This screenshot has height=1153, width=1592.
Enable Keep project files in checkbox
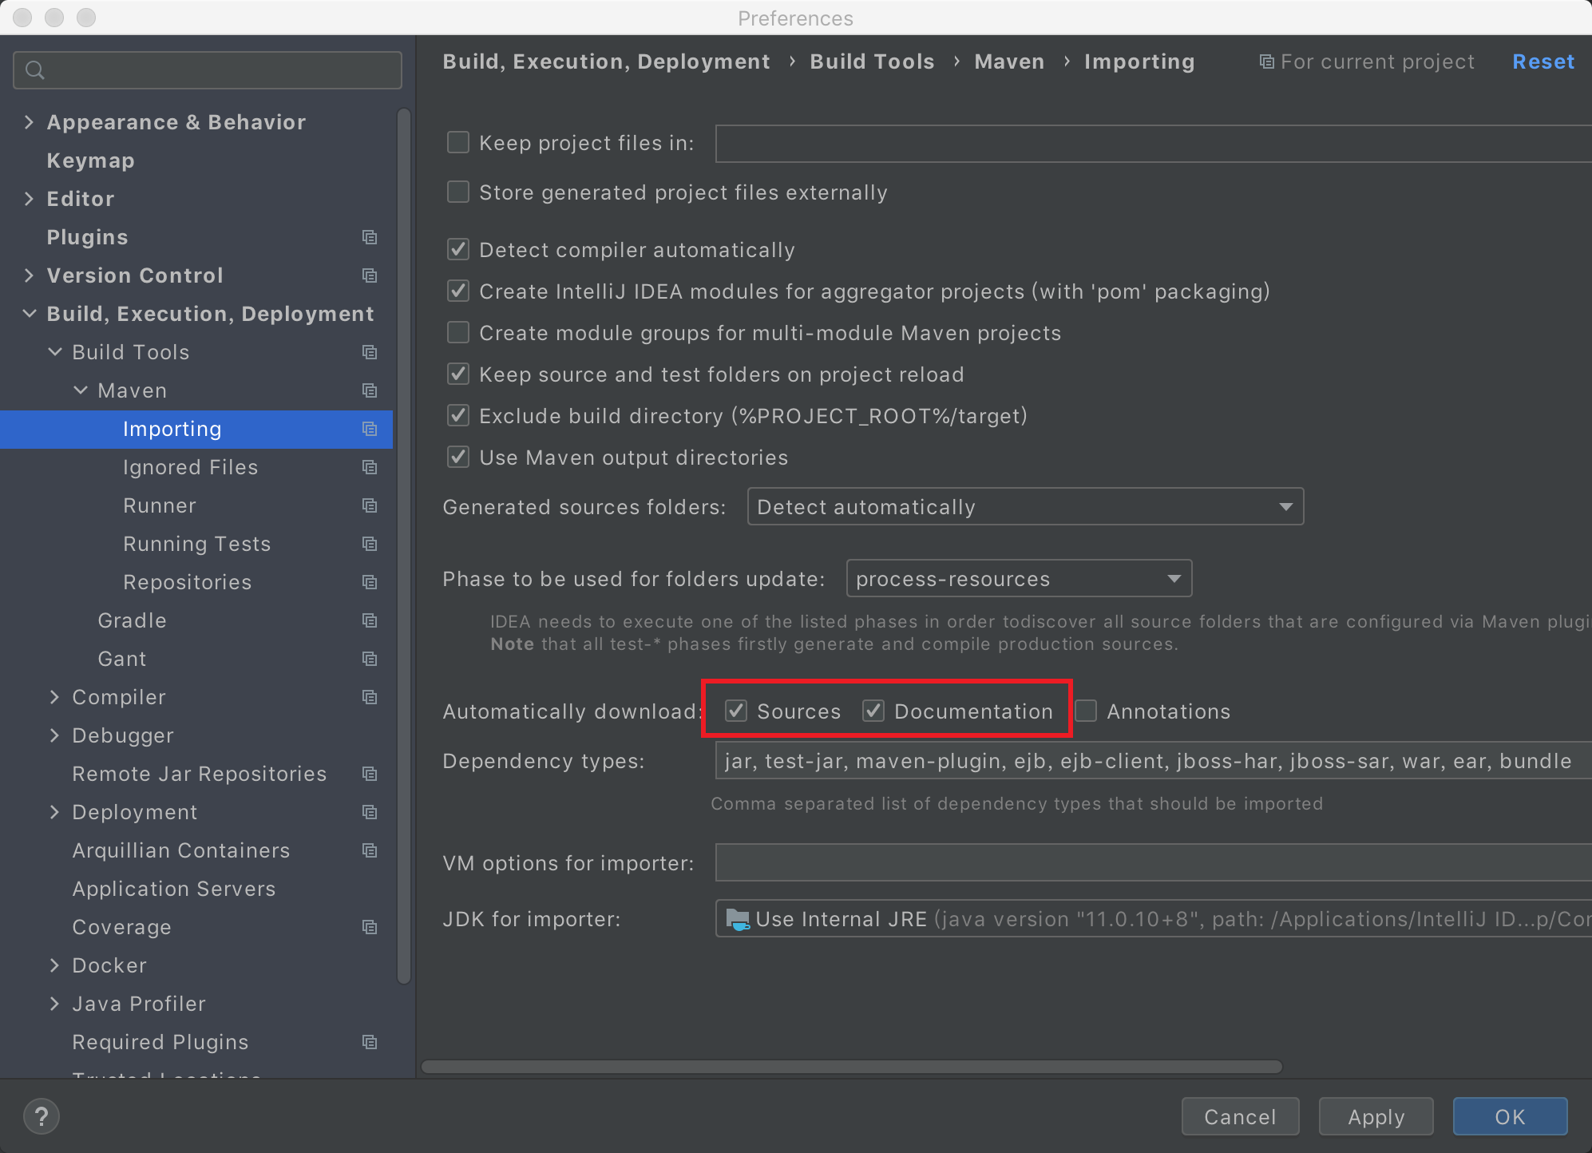tap(458, 143)
